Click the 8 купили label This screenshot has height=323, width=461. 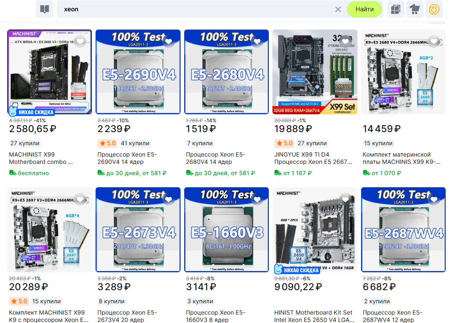pyautogui.click(x=112, y=301)
